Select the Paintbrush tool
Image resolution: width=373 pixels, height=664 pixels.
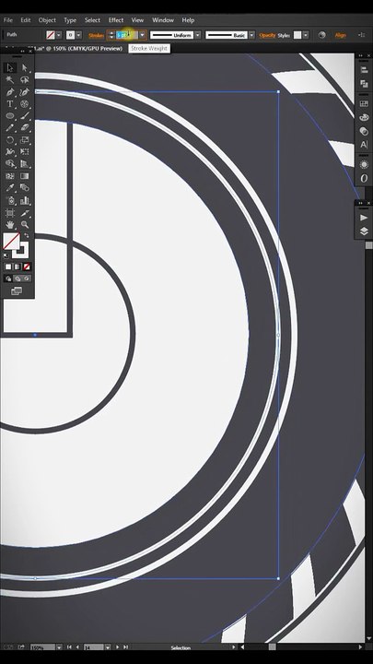(25, 115)
